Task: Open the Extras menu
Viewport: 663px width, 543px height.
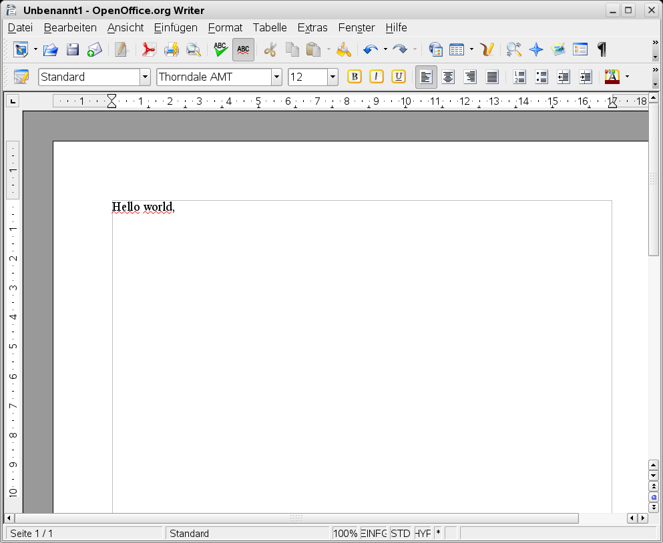Action: [312, 27]
